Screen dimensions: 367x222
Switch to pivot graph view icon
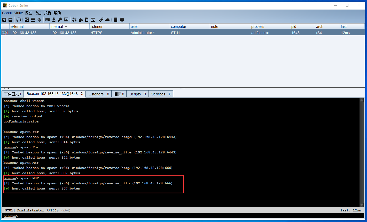pos(27,20)
